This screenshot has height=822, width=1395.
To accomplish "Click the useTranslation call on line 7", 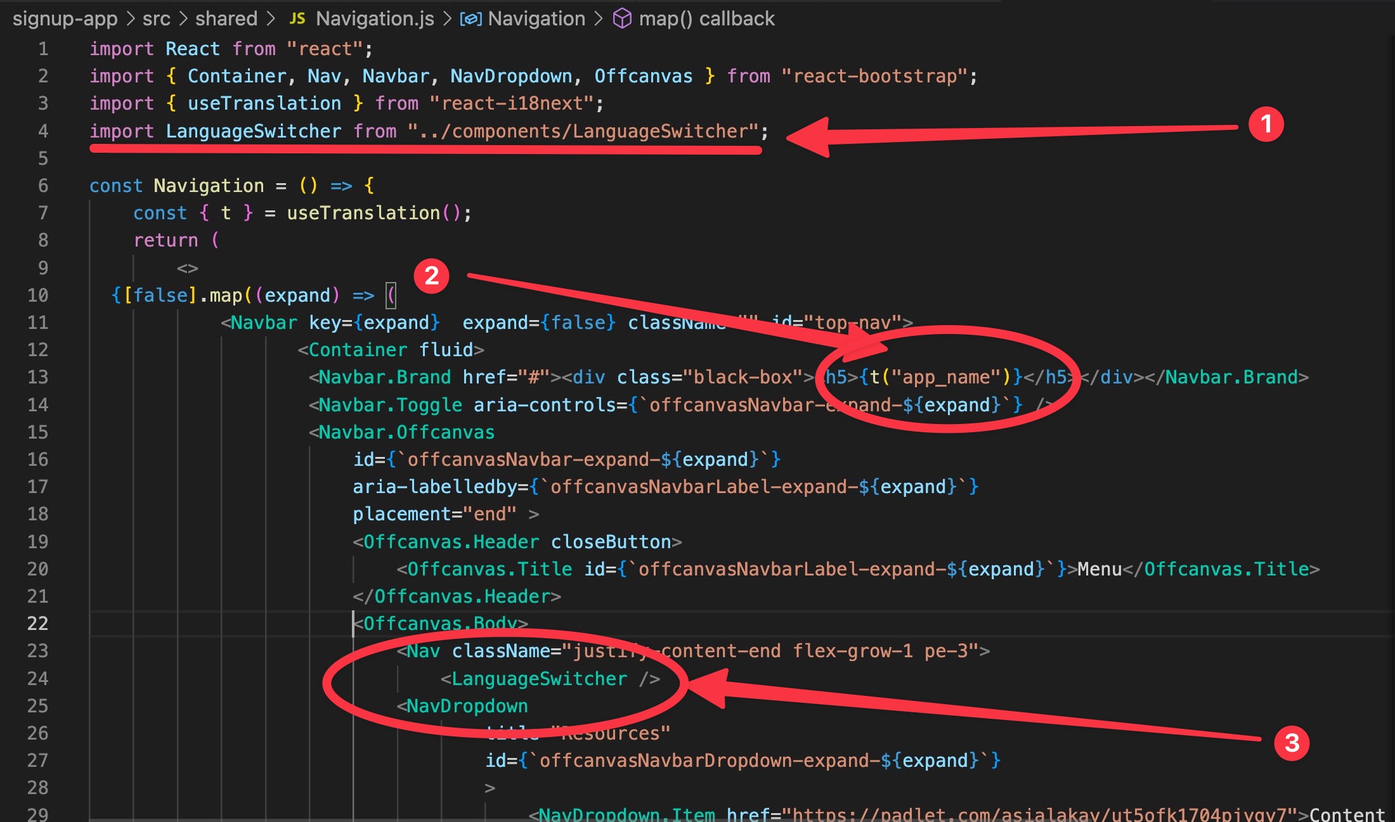I will 363,213.
